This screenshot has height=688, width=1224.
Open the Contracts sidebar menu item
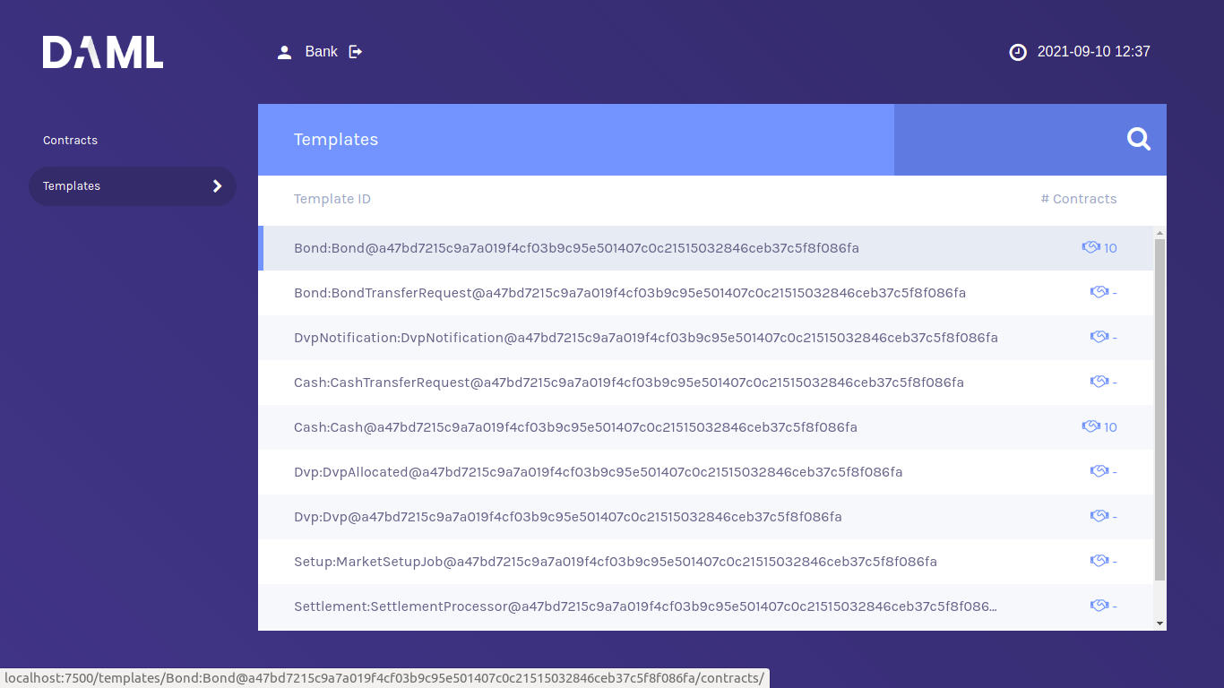point(71,141)
